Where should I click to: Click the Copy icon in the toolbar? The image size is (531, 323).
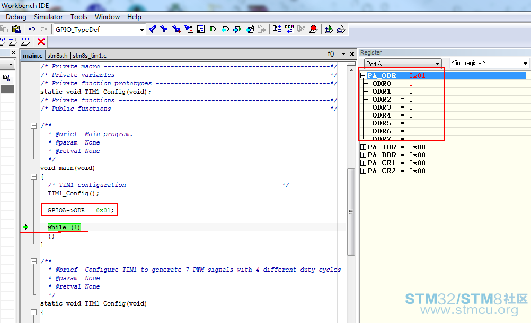click(x=4, y=29)
